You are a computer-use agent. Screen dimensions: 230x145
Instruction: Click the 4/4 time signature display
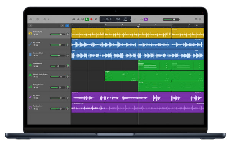[126, 18]
